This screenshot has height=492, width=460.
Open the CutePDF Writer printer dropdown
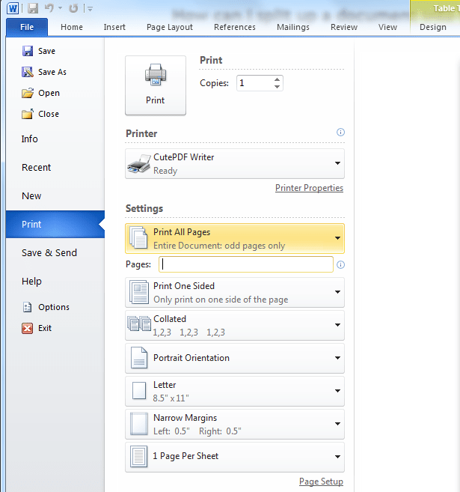(235, 164)
